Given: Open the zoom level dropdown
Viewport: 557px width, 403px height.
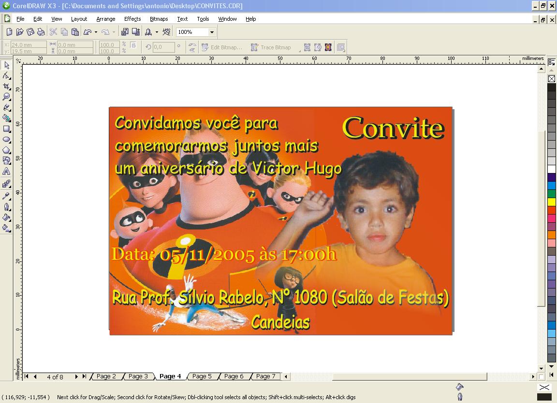Looking at the screenshot, I should [x=211, y=32].
